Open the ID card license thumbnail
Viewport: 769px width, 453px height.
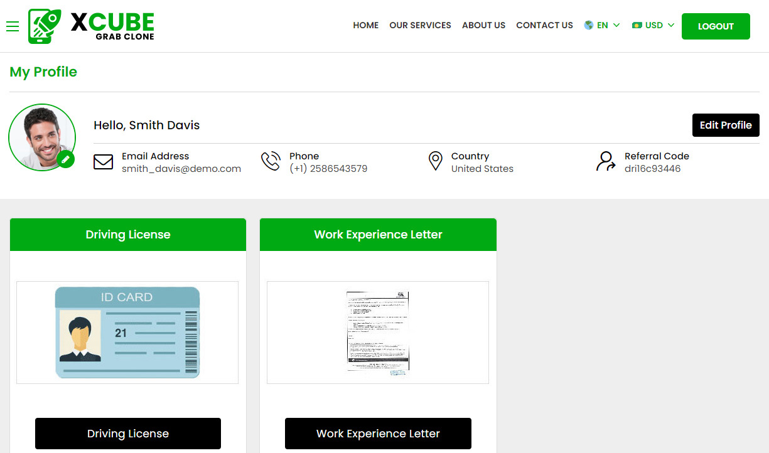click(127, 332)
